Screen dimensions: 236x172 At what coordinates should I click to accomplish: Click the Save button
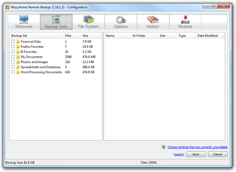[x=196, y=154]
